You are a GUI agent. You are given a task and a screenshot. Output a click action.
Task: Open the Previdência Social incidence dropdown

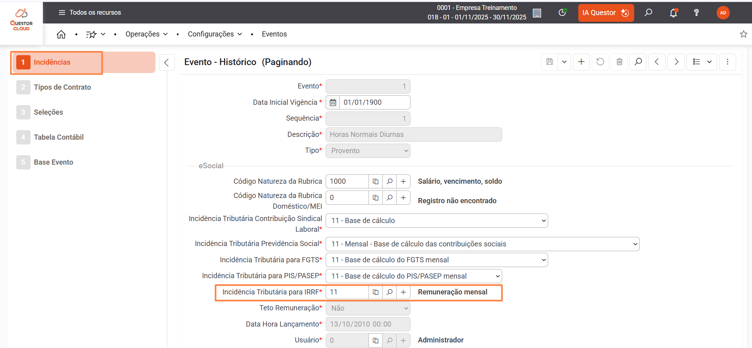[482, 244]
